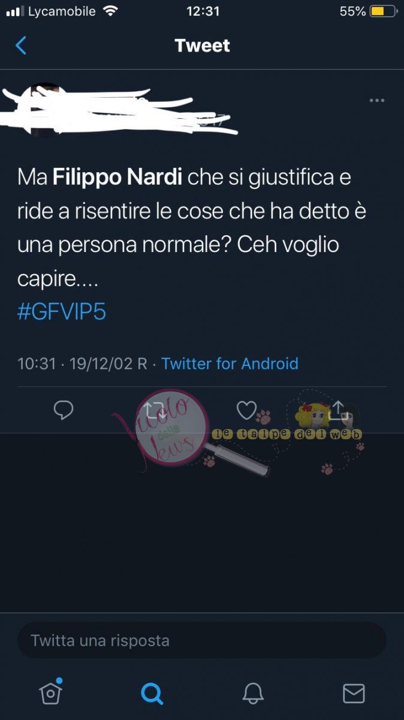The width and height of the screenshot is (404, 720).
Task: Tap the reply speech bubble icon
Action: point(64,410)
